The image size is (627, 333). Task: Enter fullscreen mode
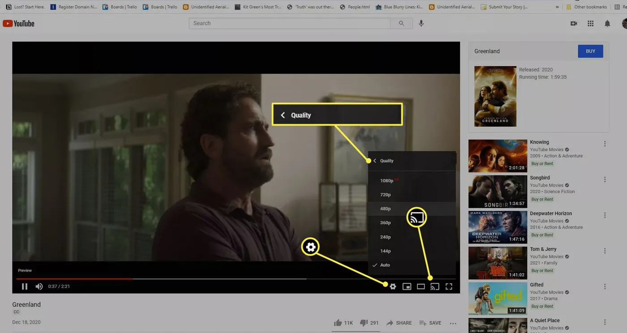tap(449, 286)
